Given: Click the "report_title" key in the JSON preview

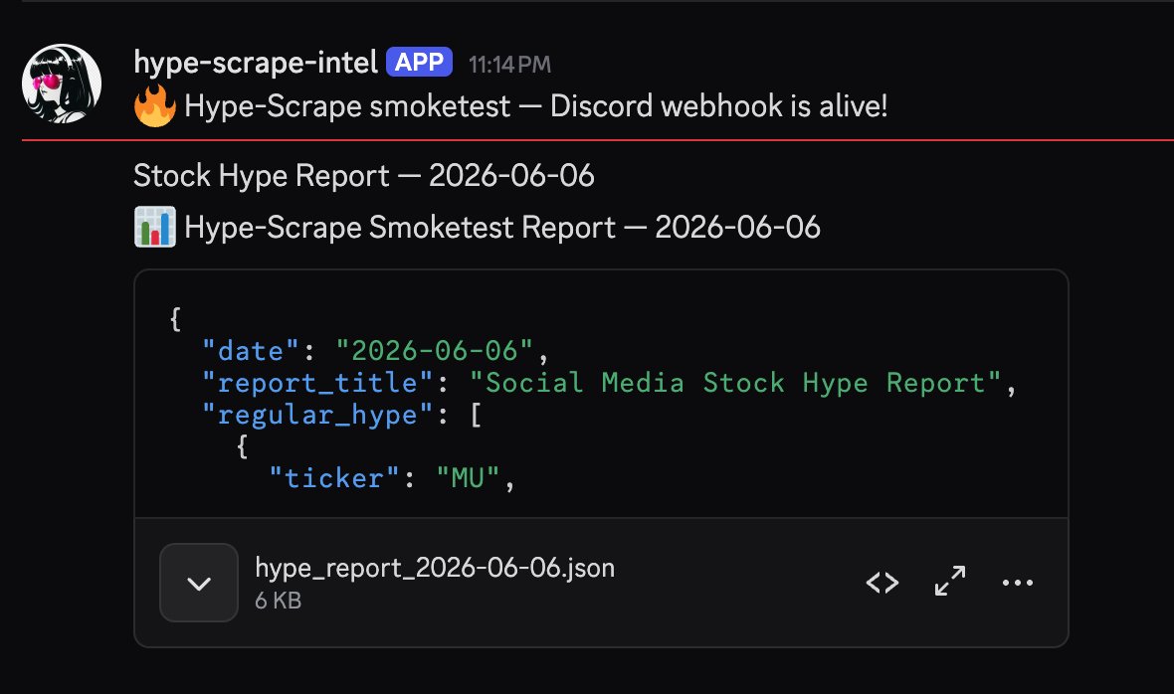Looking at the screenshot, I should (x=317, y=383).
